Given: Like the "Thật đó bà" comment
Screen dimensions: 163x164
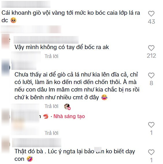Looking at the screenshot, I should 151,152.
